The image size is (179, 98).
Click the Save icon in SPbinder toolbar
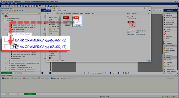(3, 6)
